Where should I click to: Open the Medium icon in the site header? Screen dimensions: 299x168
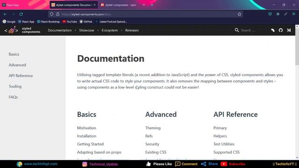pyautogui.click(x=289, y=30)
